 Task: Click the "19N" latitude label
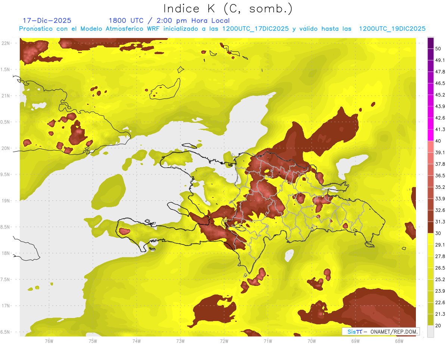click(5, 200)
